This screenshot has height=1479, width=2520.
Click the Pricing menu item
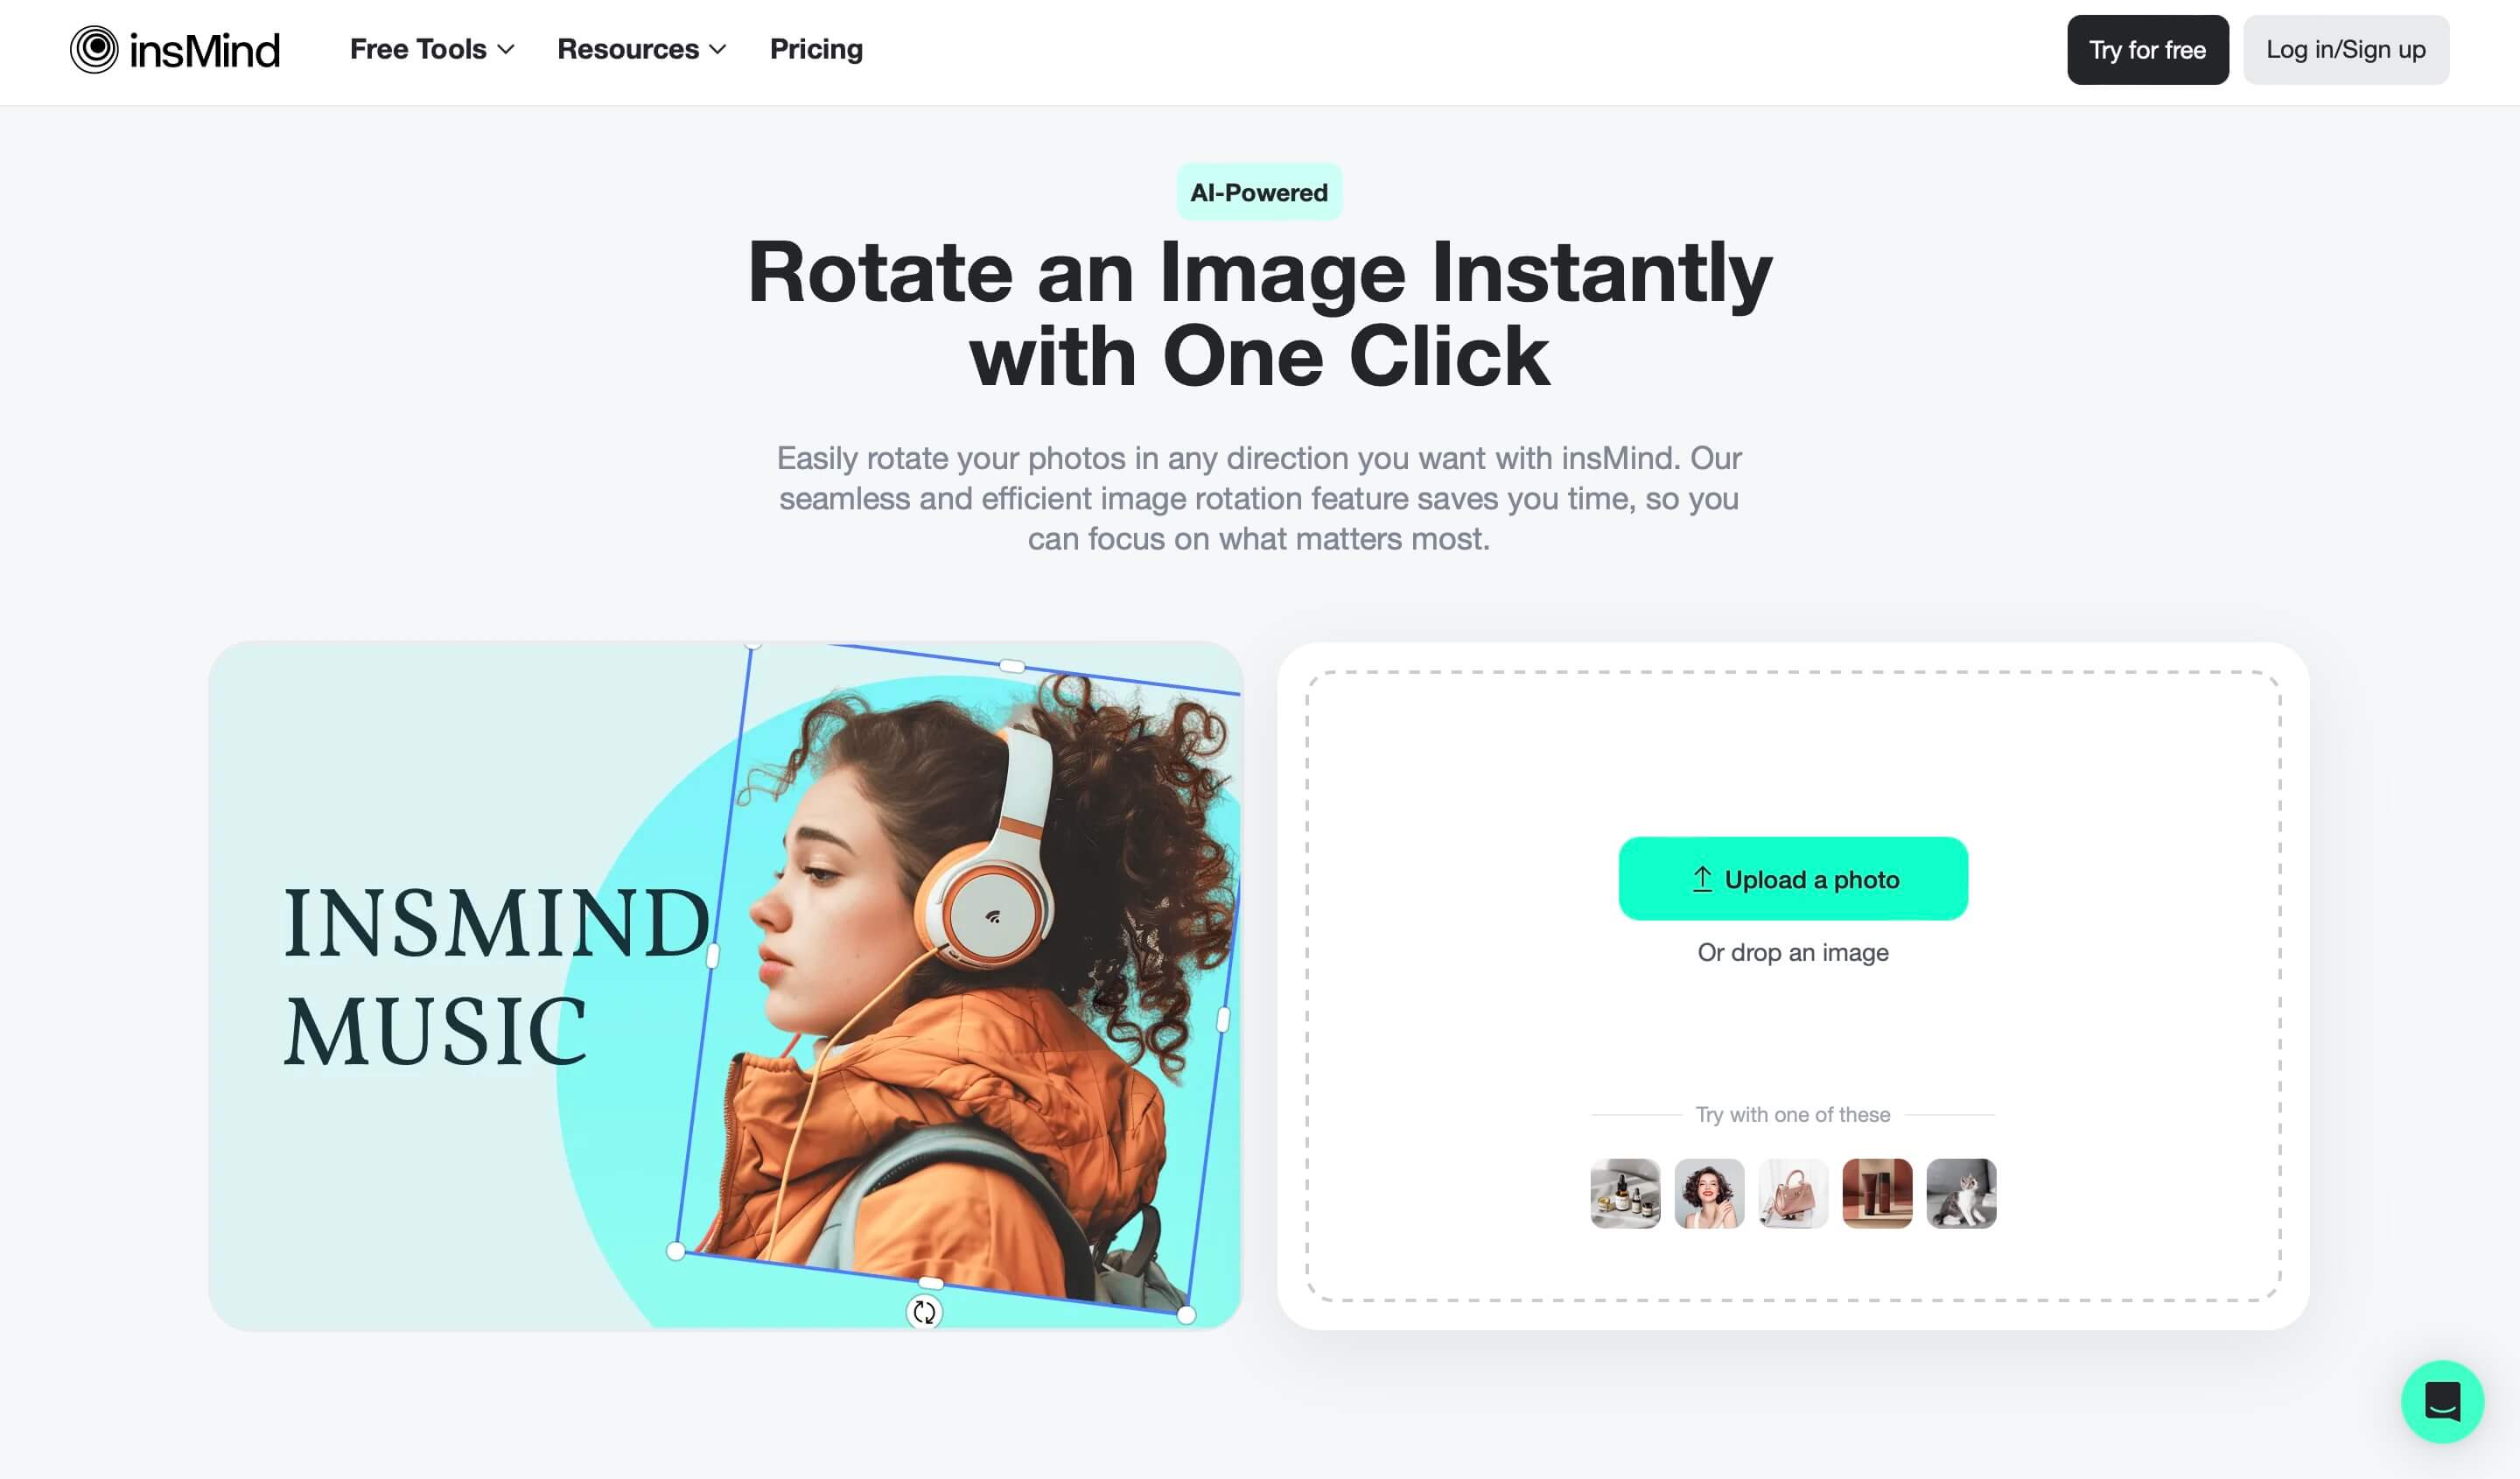click(x=816, y=49)
